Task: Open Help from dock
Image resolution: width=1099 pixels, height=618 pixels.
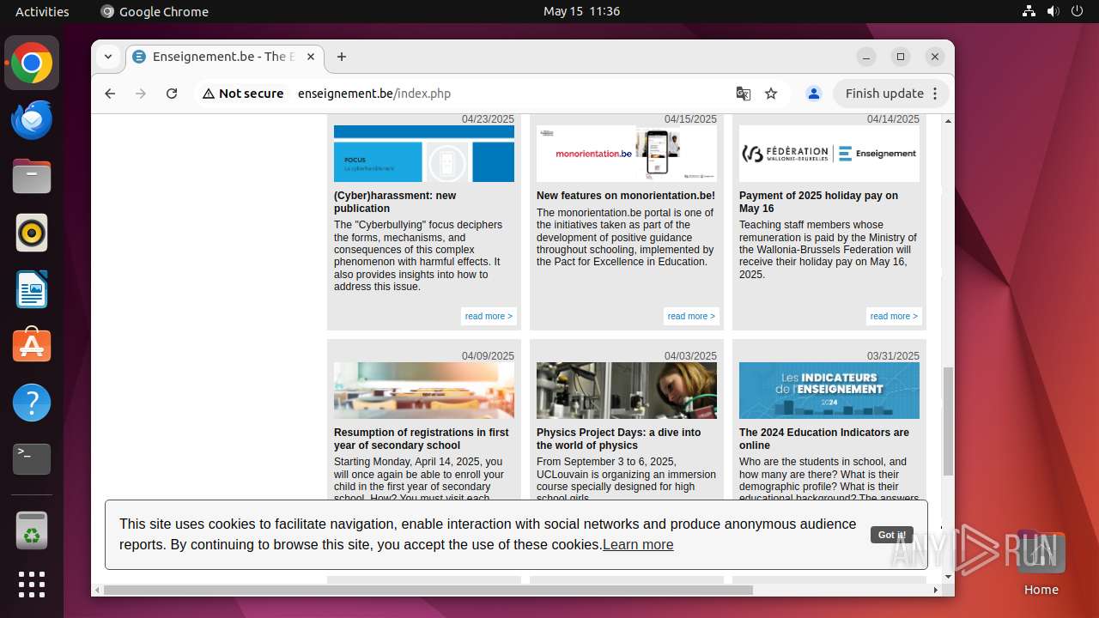Action: pos(32,403)
